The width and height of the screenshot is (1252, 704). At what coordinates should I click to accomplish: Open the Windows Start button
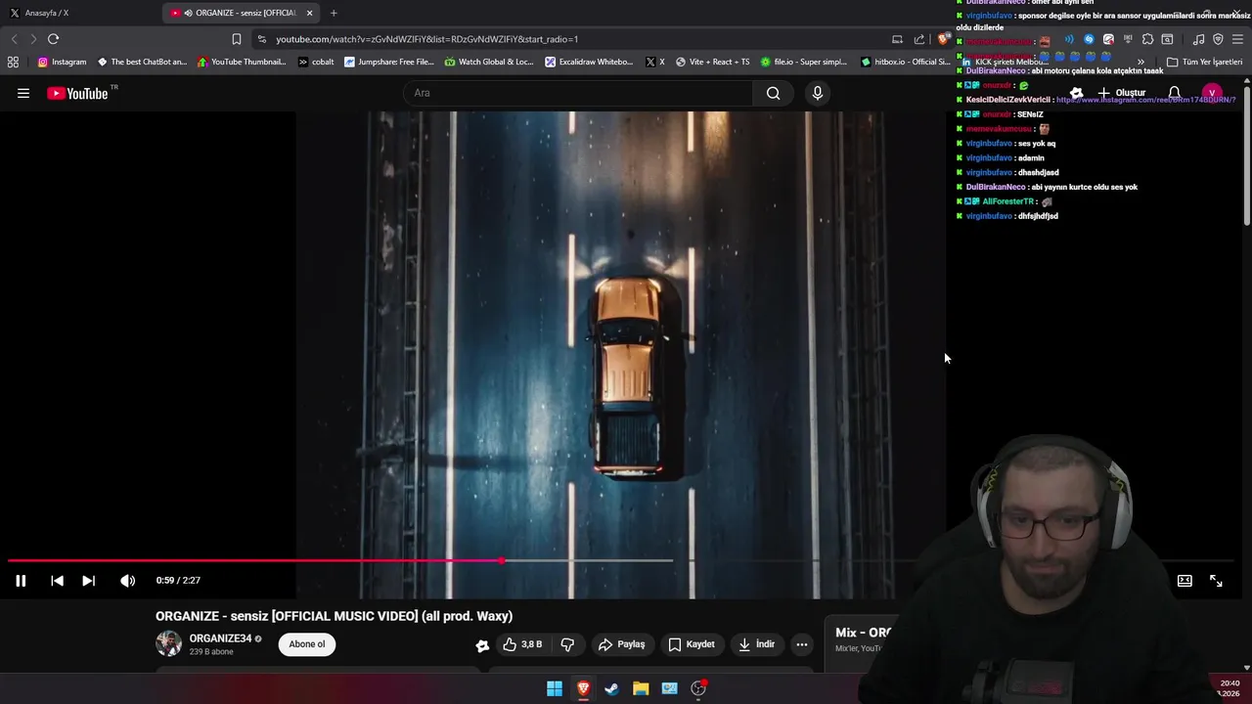click(555, 688)
